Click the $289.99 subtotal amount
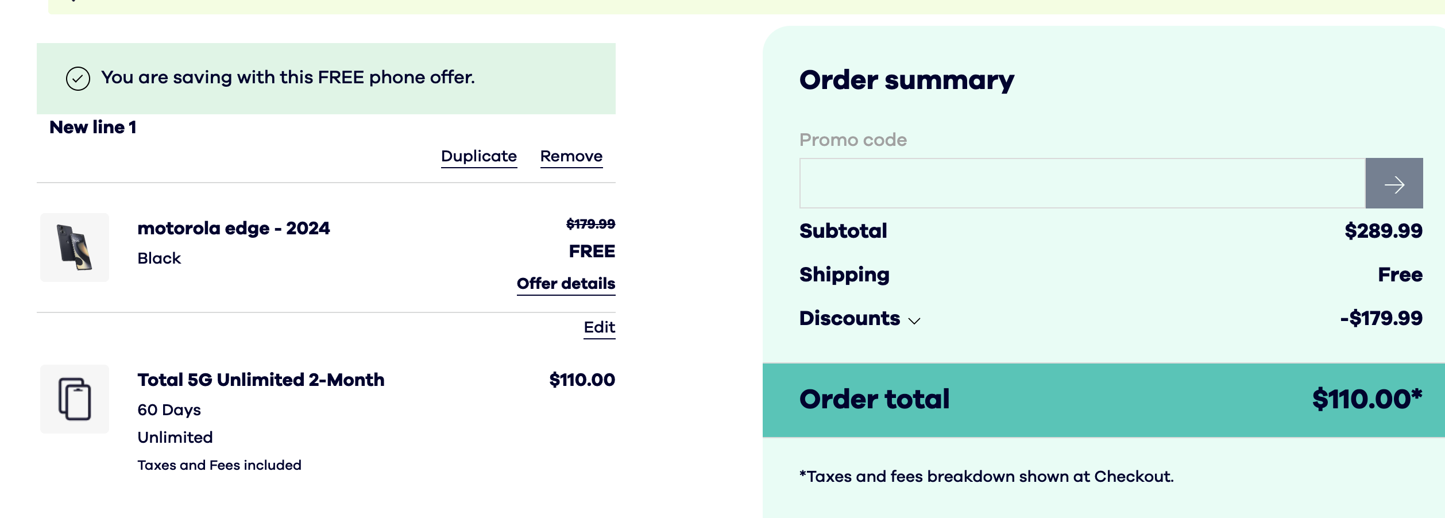 coord(1383,231)
